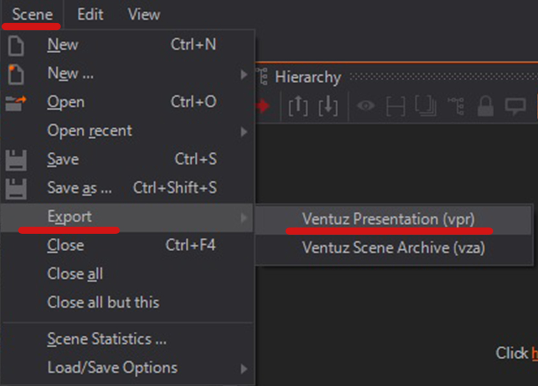The height and width of the screenshot is (386, 538).
Task: Click the bracket-shaped icon beside the eye
Action: tap(395, 106)
